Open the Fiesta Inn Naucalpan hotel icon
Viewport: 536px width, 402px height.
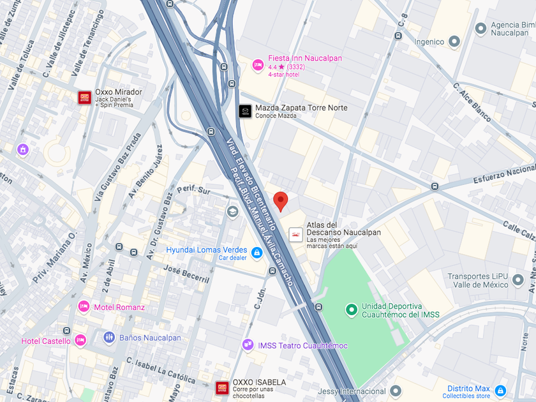click(x=258, y=65)
